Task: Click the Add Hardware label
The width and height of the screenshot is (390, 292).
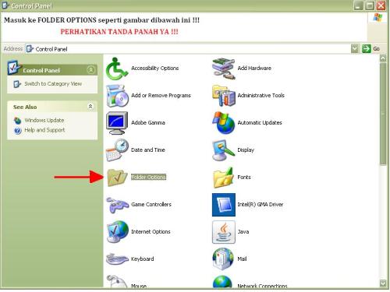Action: [254, 69]
